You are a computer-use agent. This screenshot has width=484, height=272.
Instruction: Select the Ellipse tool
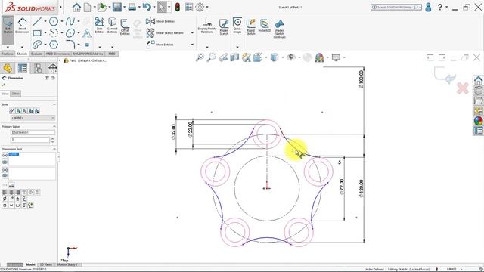(x=70, y=32)
